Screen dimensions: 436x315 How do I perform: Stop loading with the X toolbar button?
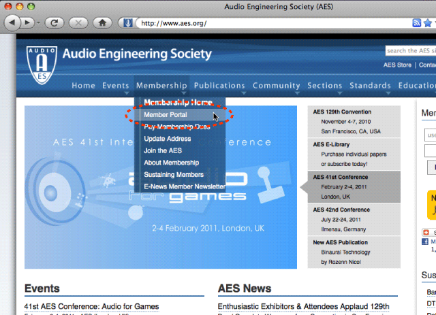[x=78, y=22]
